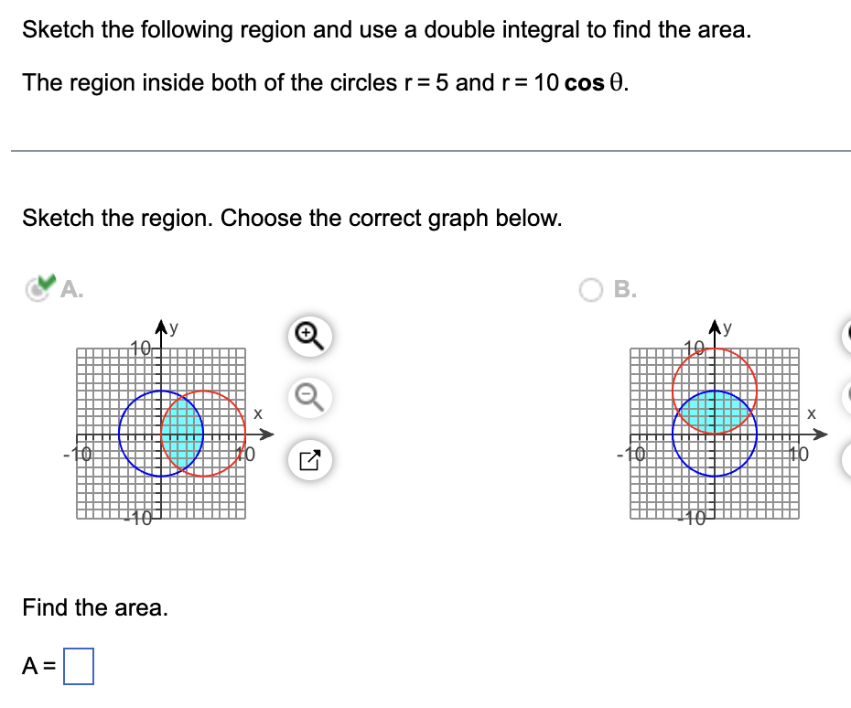Zoom in on graph A using the magnifier-plus icon
Screen dimensions: 851x708
[309, 337]
